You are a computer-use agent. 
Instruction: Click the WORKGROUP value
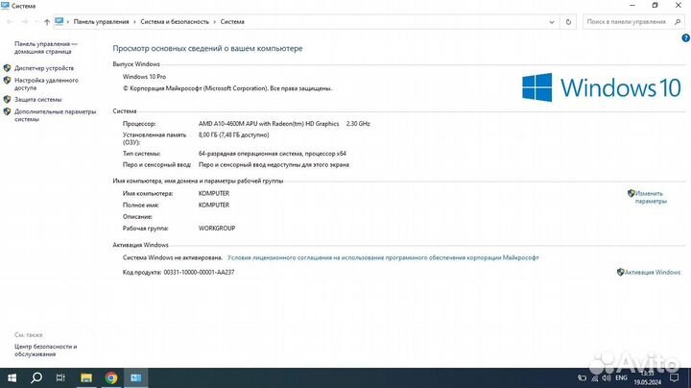(217, 229)
